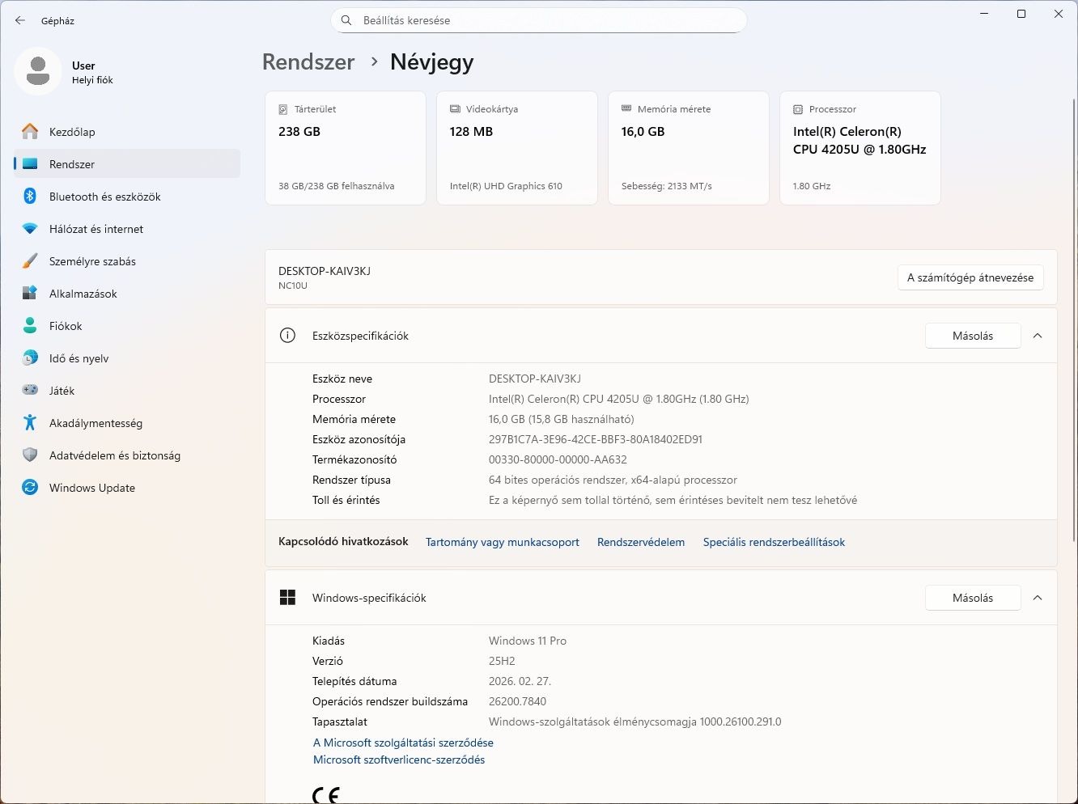This screenshot has width=1078, height=804.
Task: Click the back arrow icon
Action: point(20,20)
